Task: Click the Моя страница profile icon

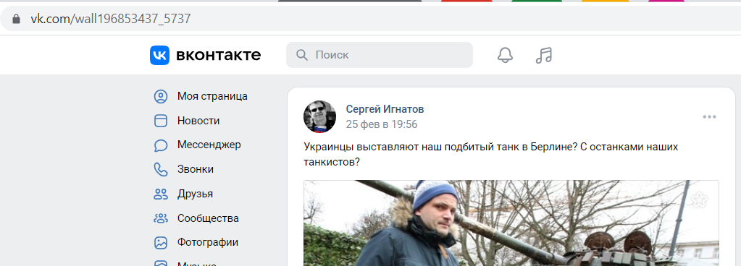Action: [161, 96]
